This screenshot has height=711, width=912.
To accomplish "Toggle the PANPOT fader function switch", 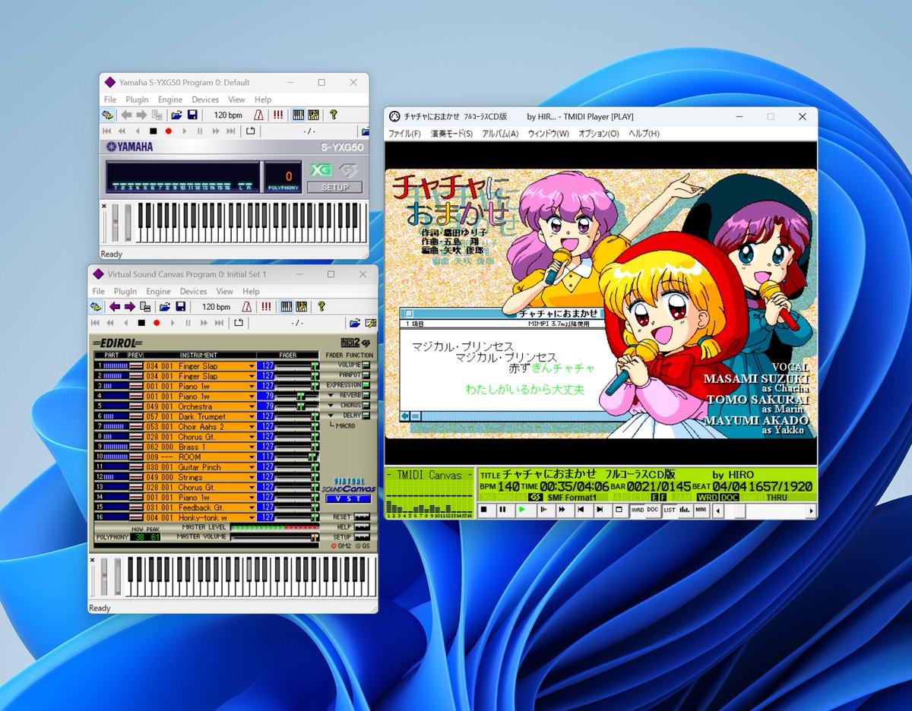I will (366, 375).
